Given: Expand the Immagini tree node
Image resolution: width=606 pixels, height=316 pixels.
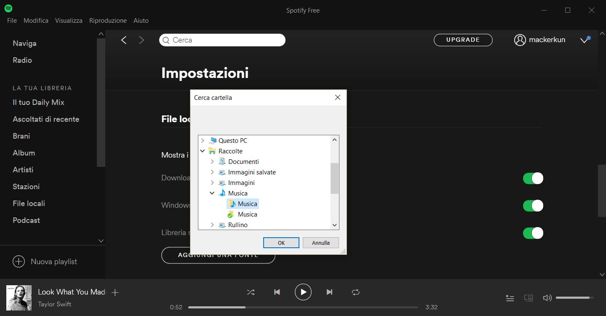Looking at the screenshot, I should pyautogui.click(x=212, y=183).
